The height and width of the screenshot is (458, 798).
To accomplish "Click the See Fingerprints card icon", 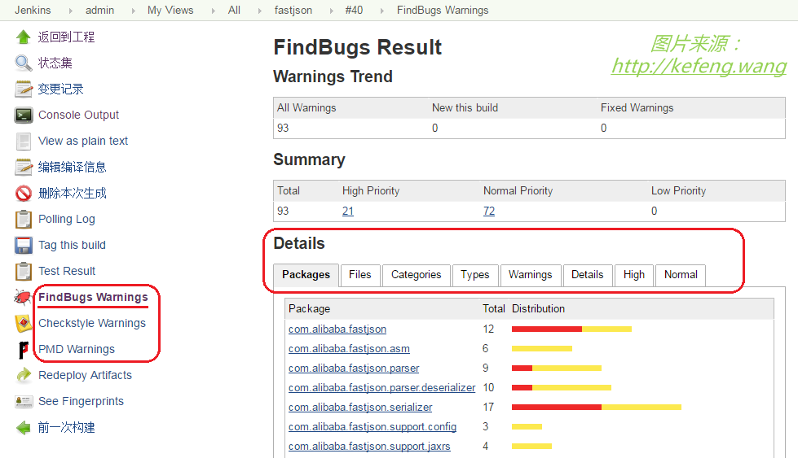I will pos(24,401).
